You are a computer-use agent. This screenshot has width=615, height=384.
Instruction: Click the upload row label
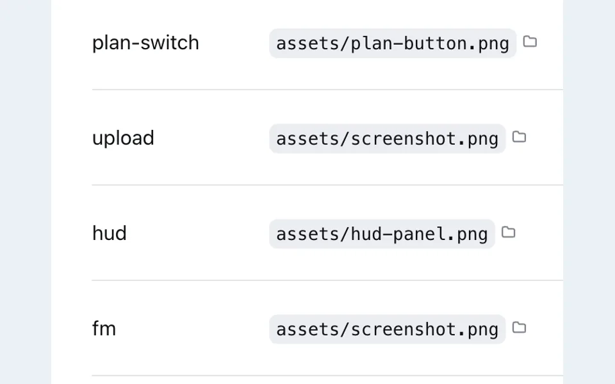123,138
